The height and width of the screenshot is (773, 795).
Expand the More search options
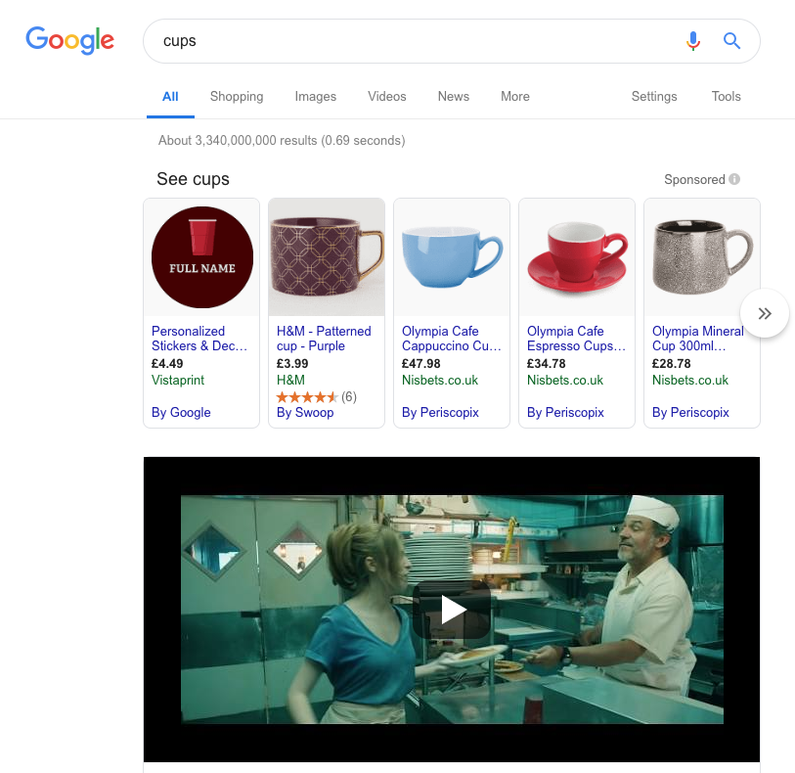514,97
